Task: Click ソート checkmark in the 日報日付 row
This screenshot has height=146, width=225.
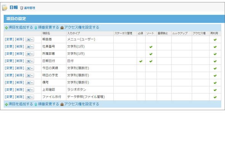Action: 151,61
